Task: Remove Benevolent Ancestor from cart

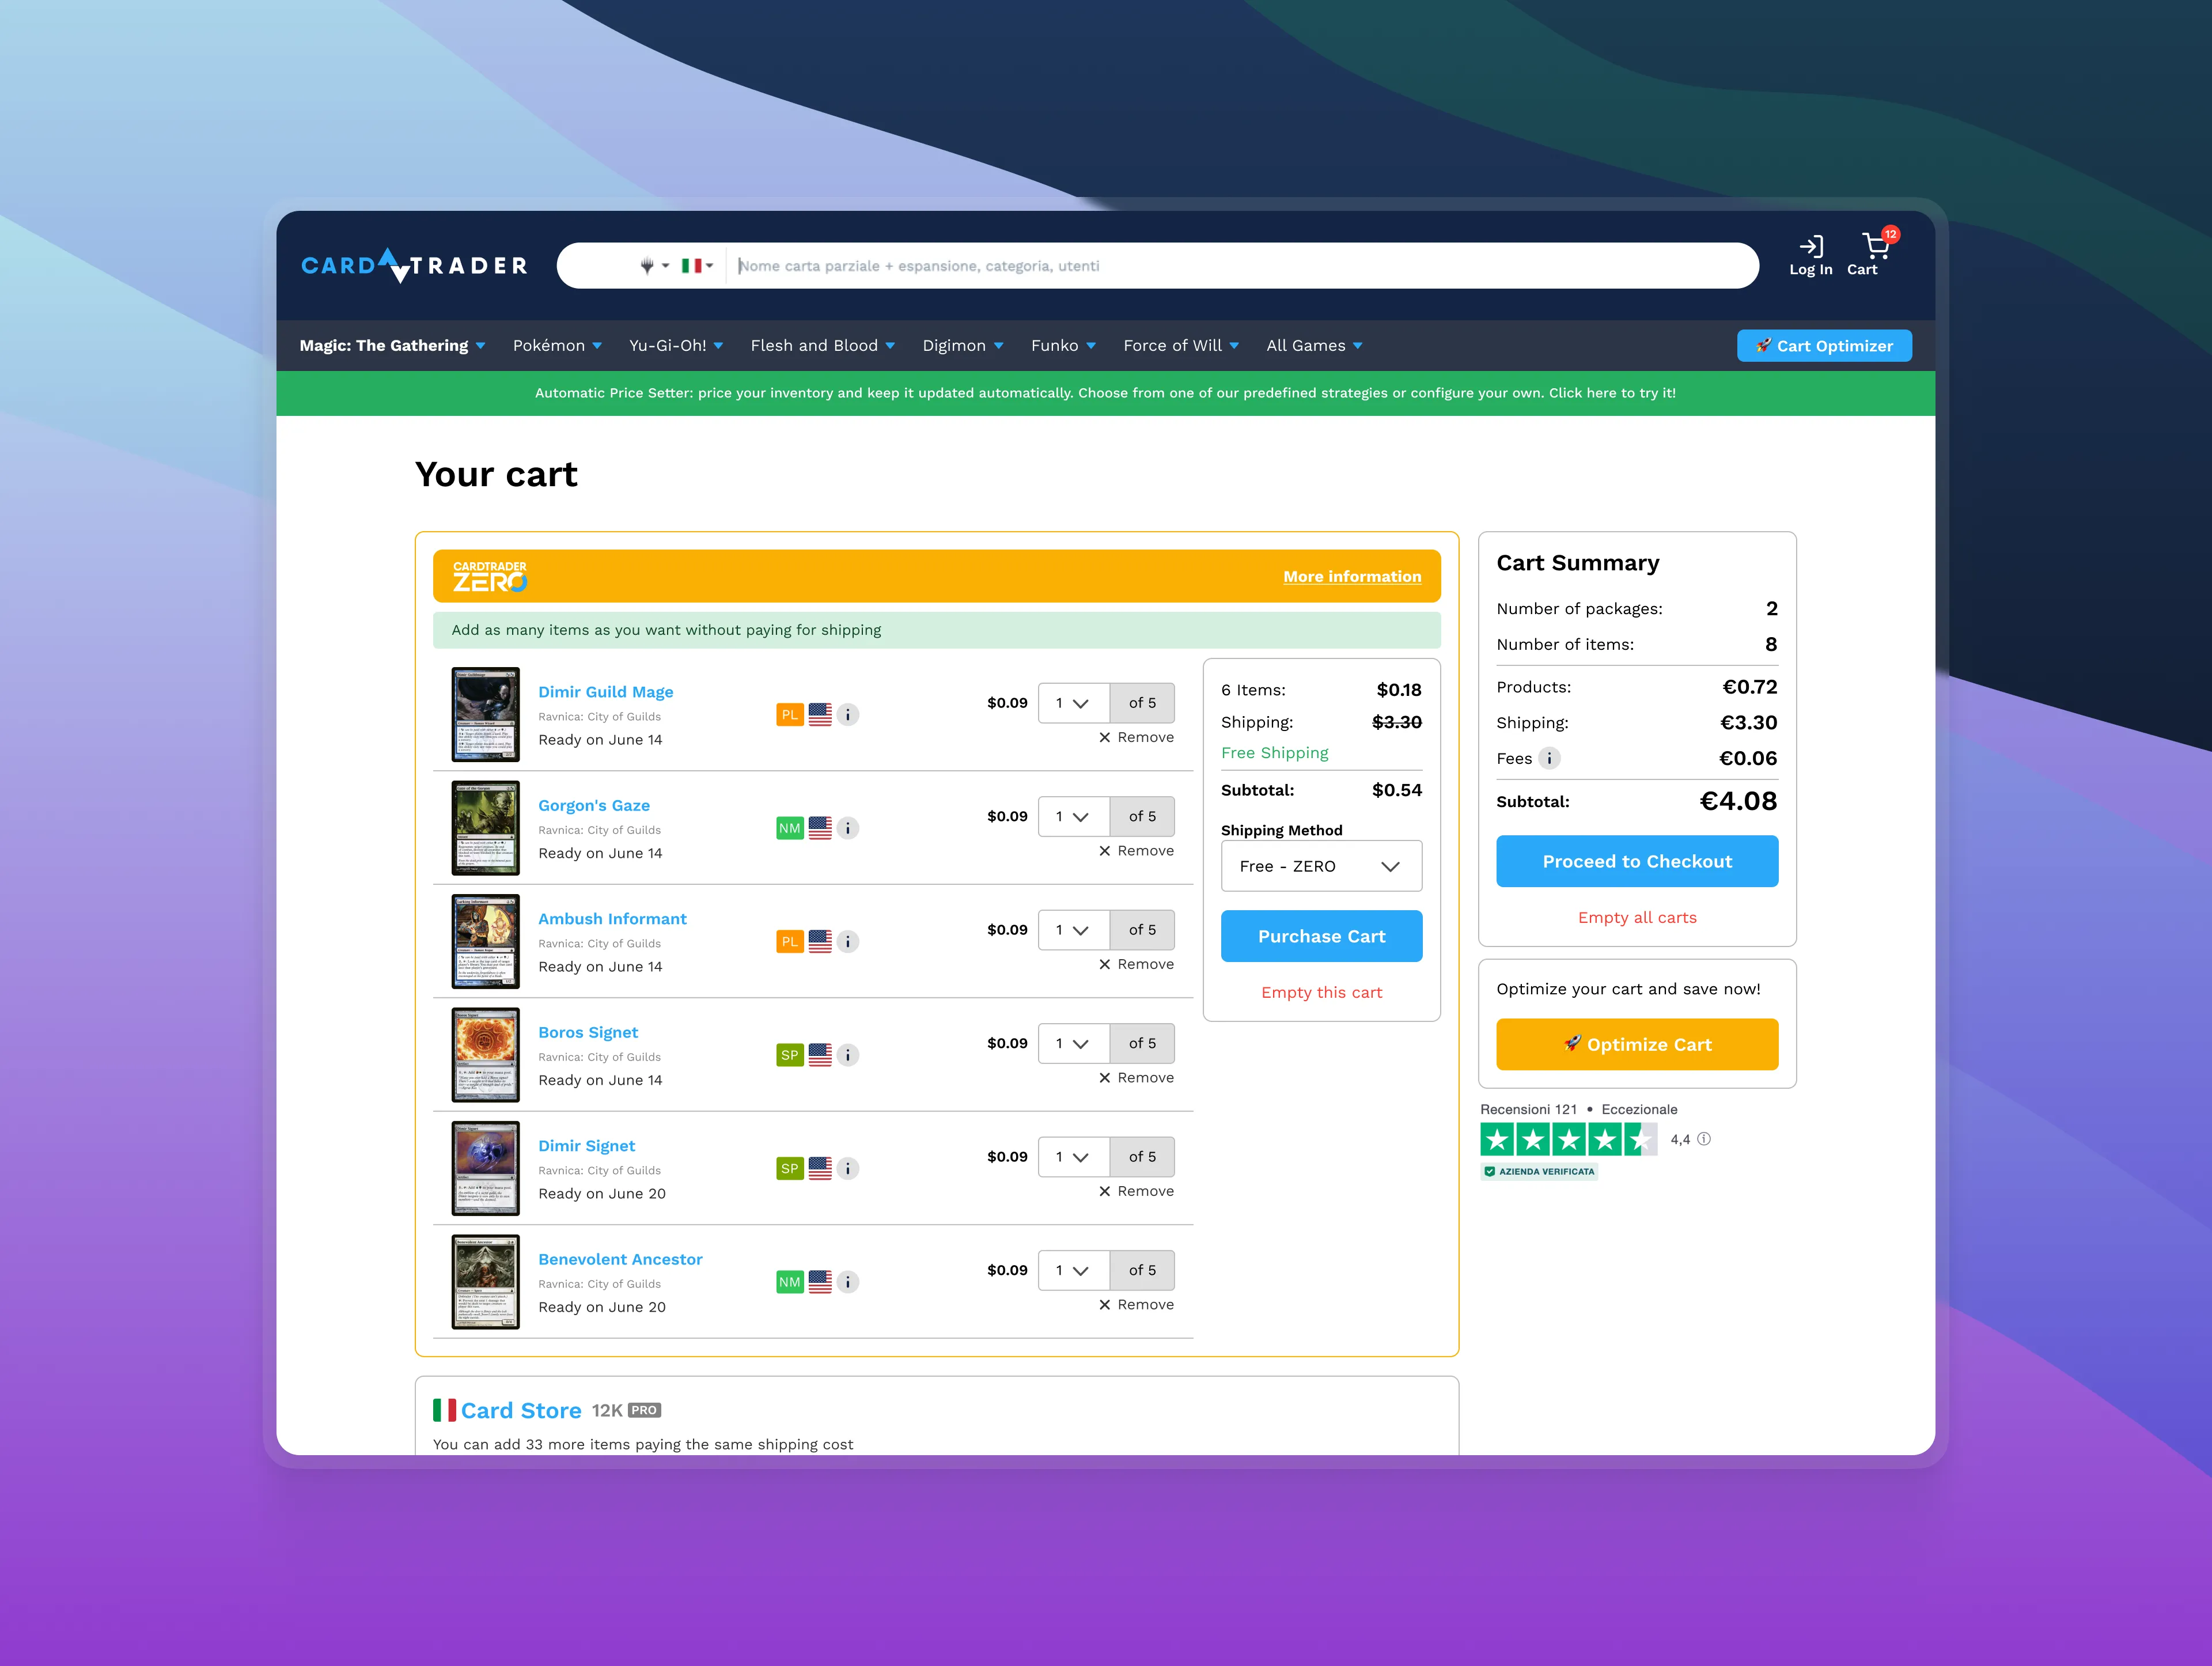Action: point(1136,1305)
